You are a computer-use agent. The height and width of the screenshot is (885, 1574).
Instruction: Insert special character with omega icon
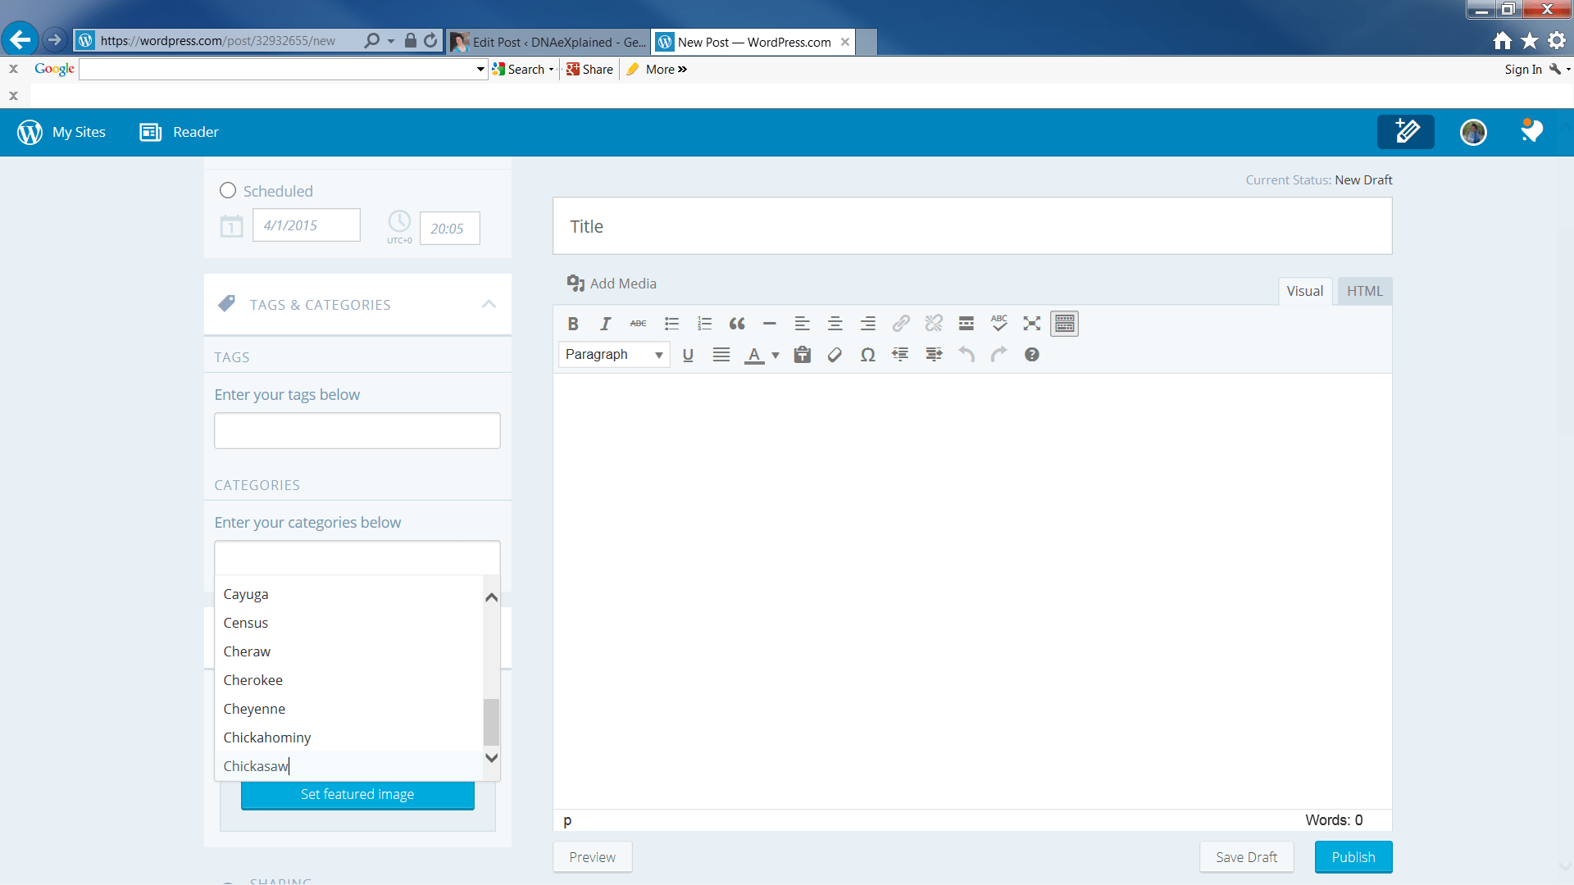coord(867,355)
